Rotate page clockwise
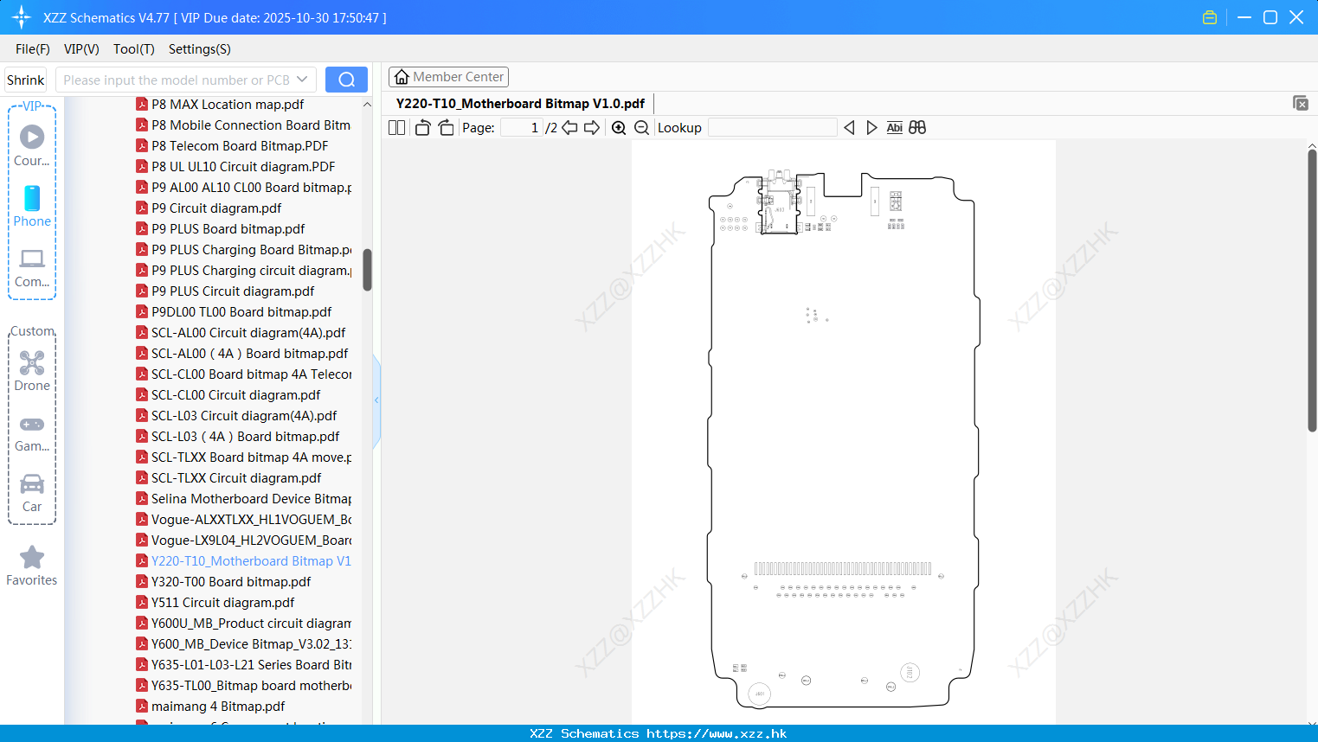Image resolution: width=1318 pixels, height=742 pixels. [x=446, y=127]
